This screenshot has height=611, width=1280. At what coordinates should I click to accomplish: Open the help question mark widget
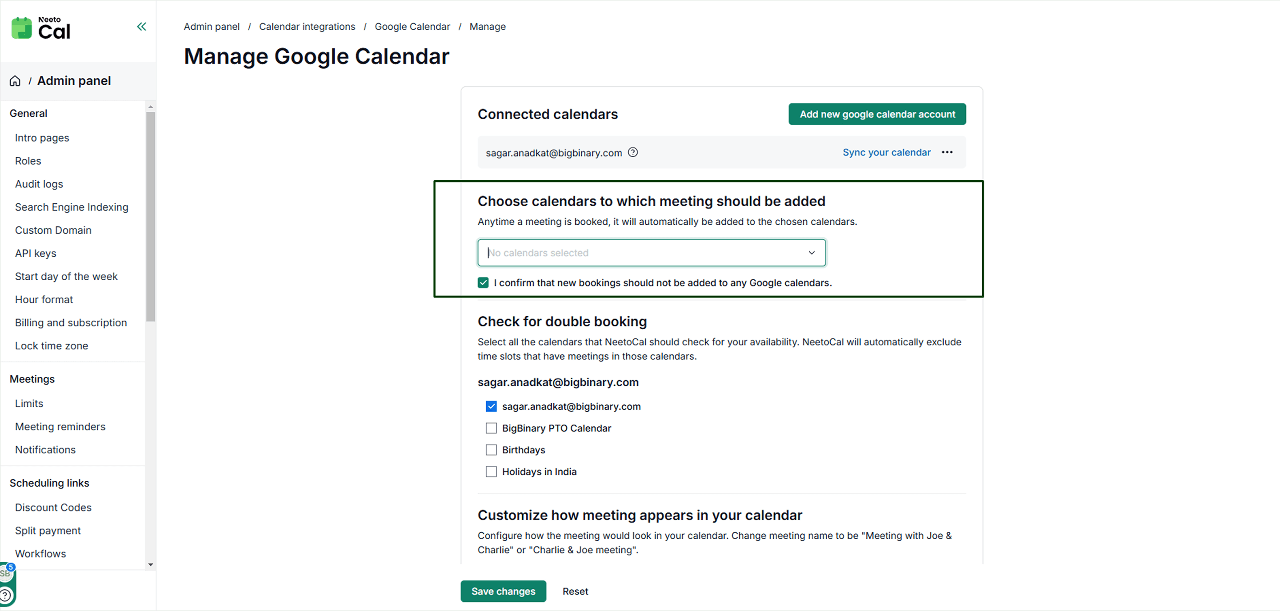click(5, 595)
